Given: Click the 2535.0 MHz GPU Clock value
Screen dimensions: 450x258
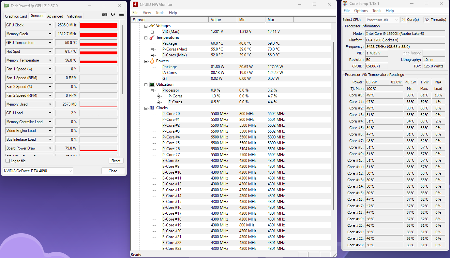Looking at the screenshot, I should tap(66, 25).
